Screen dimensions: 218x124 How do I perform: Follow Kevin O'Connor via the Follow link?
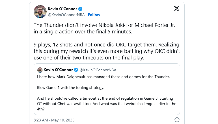pyautogui.click(x=94, y=15)
